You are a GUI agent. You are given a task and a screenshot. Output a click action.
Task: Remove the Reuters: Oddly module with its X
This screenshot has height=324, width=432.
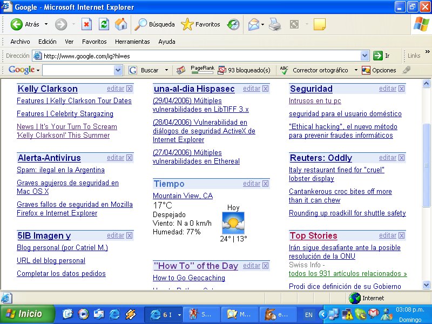[401, 158]
